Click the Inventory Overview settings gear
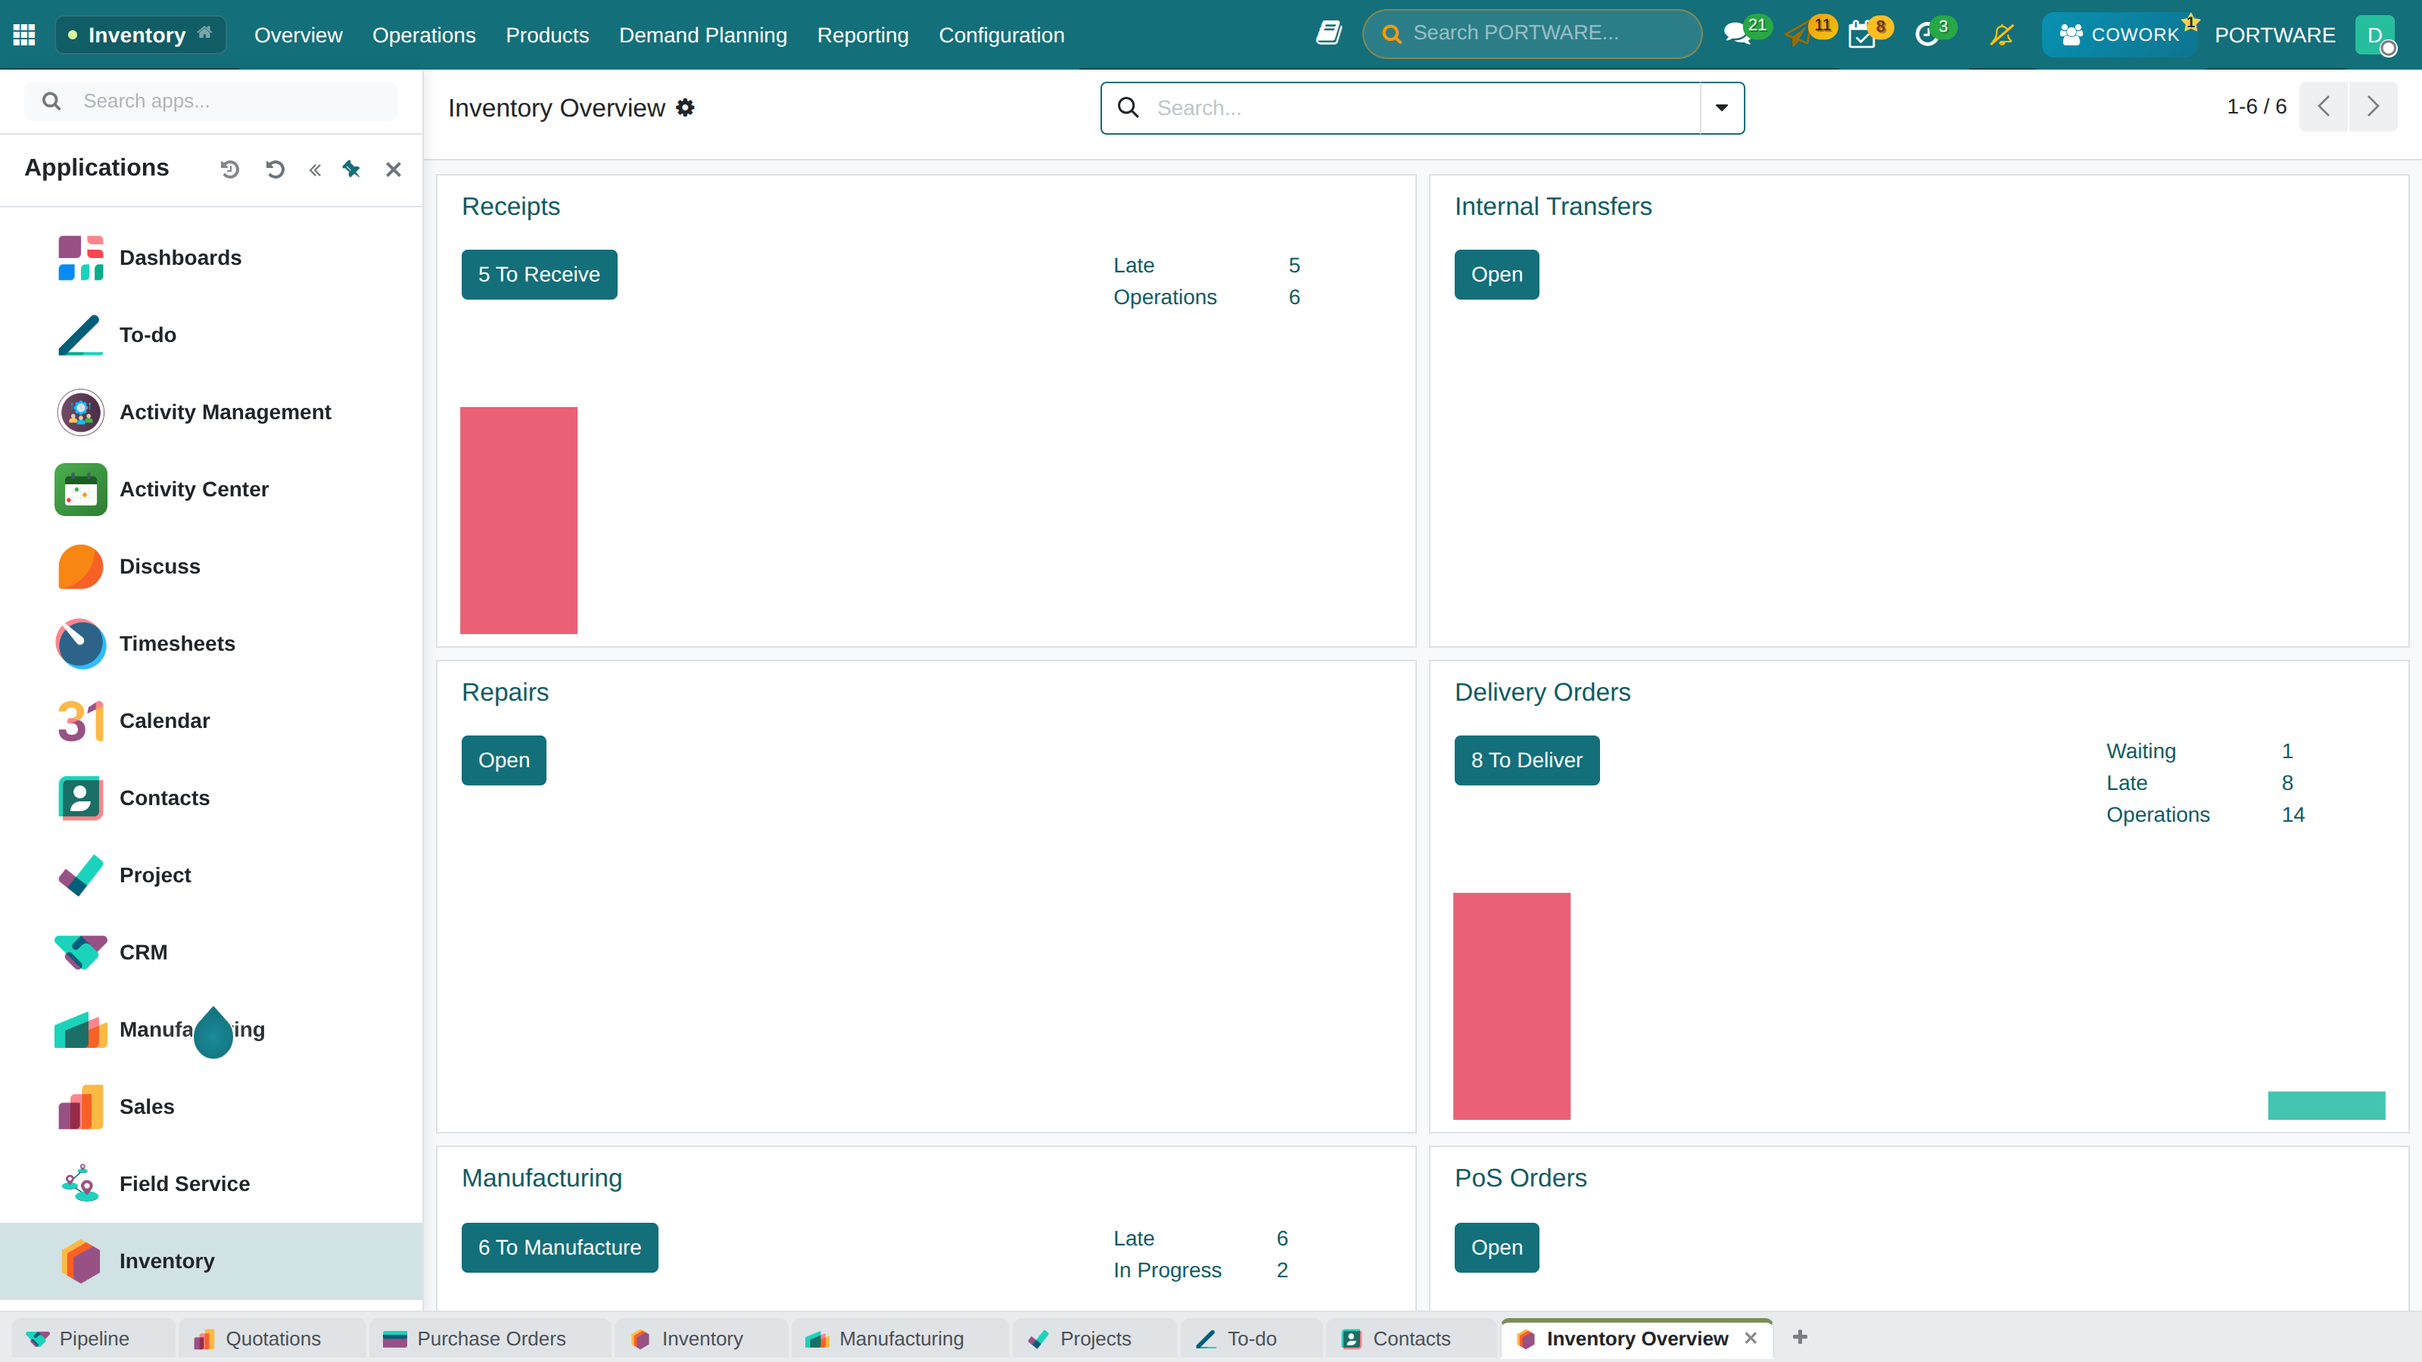 [686, 107]
